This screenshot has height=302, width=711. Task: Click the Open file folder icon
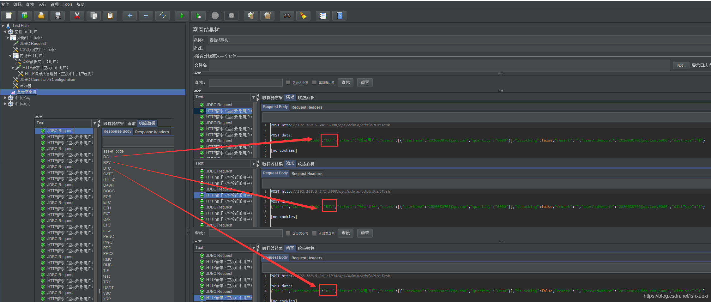tap(41, 15)
